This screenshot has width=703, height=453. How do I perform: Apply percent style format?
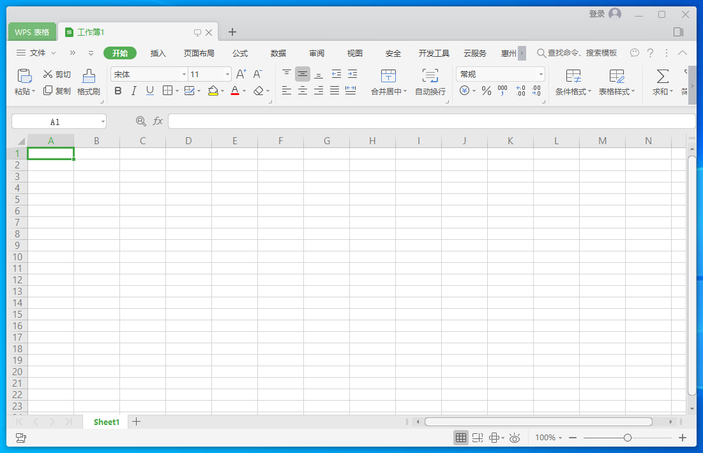[487, 91]
